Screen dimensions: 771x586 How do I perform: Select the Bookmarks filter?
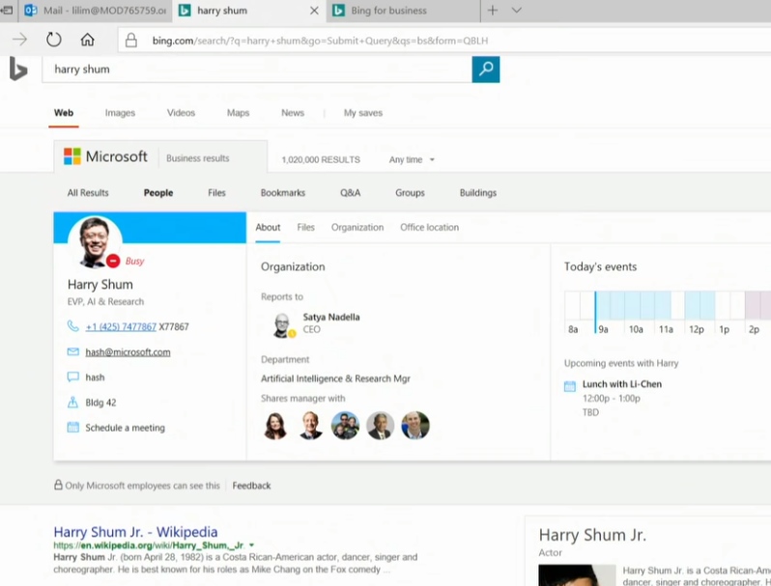pyautogui.click(x=283, y=192)
